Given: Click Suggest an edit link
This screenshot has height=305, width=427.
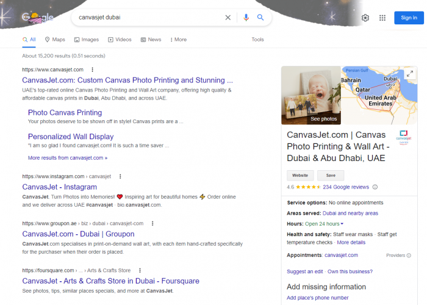Looking at the screenshot, I should tap(305, 271).
